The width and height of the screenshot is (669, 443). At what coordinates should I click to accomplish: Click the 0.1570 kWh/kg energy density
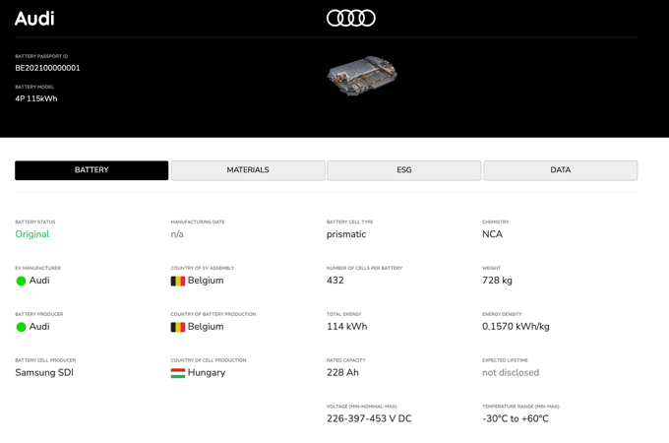(516, 327)
